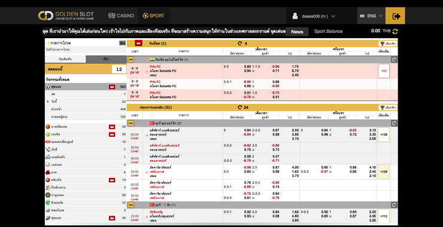Toggle the favorite star for the Pifa FC match
Image resolution: width=443 pixels, height=227 pixels.
point(147,71)
